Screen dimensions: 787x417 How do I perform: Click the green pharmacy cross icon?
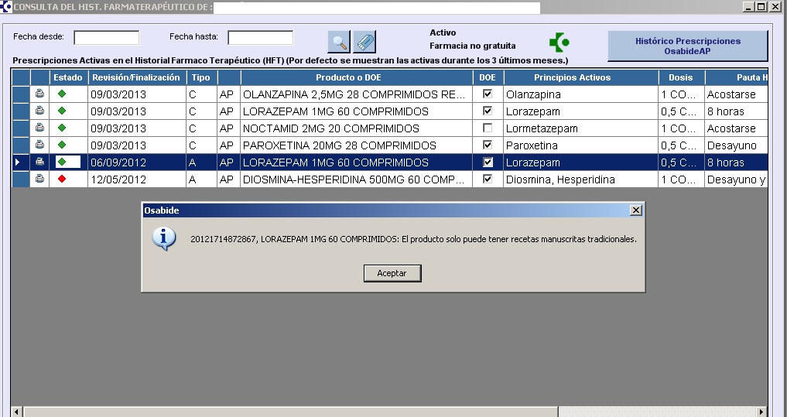[x=559, y=43]
